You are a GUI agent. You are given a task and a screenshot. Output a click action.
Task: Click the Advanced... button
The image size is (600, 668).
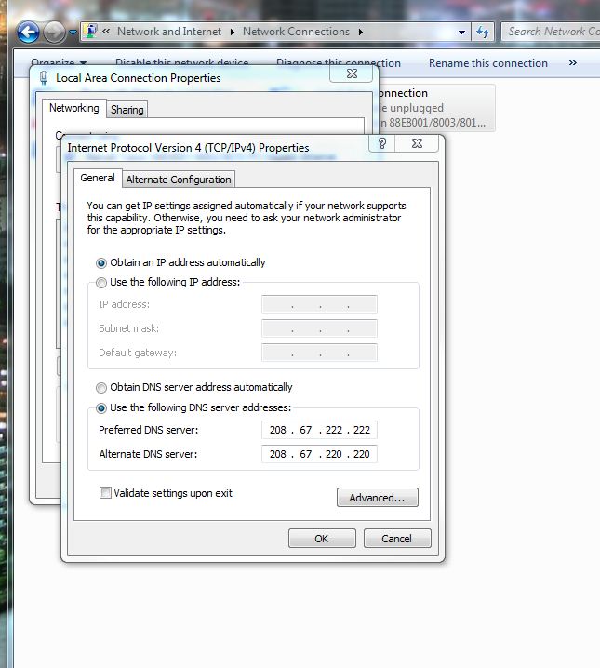pyautogui.click(x=378, y=498)
